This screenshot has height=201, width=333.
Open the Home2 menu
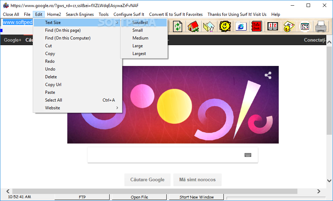[x=54, y=14]
